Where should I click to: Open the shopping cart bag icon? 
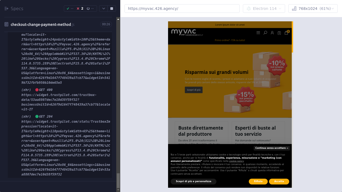click(286, 33)
